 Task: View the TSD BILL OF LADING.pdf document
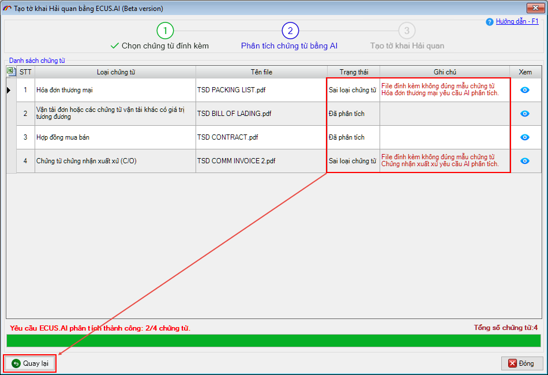point(525,114)
